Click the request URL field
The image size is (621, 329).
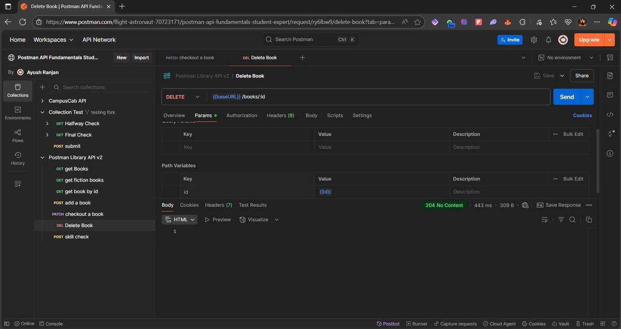pos(377,97)
